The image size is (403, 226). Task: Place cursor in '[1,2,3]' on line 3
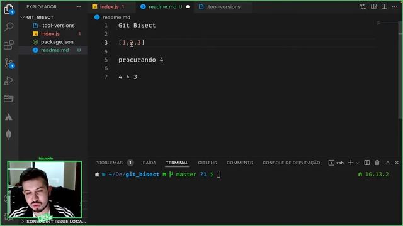132,43
